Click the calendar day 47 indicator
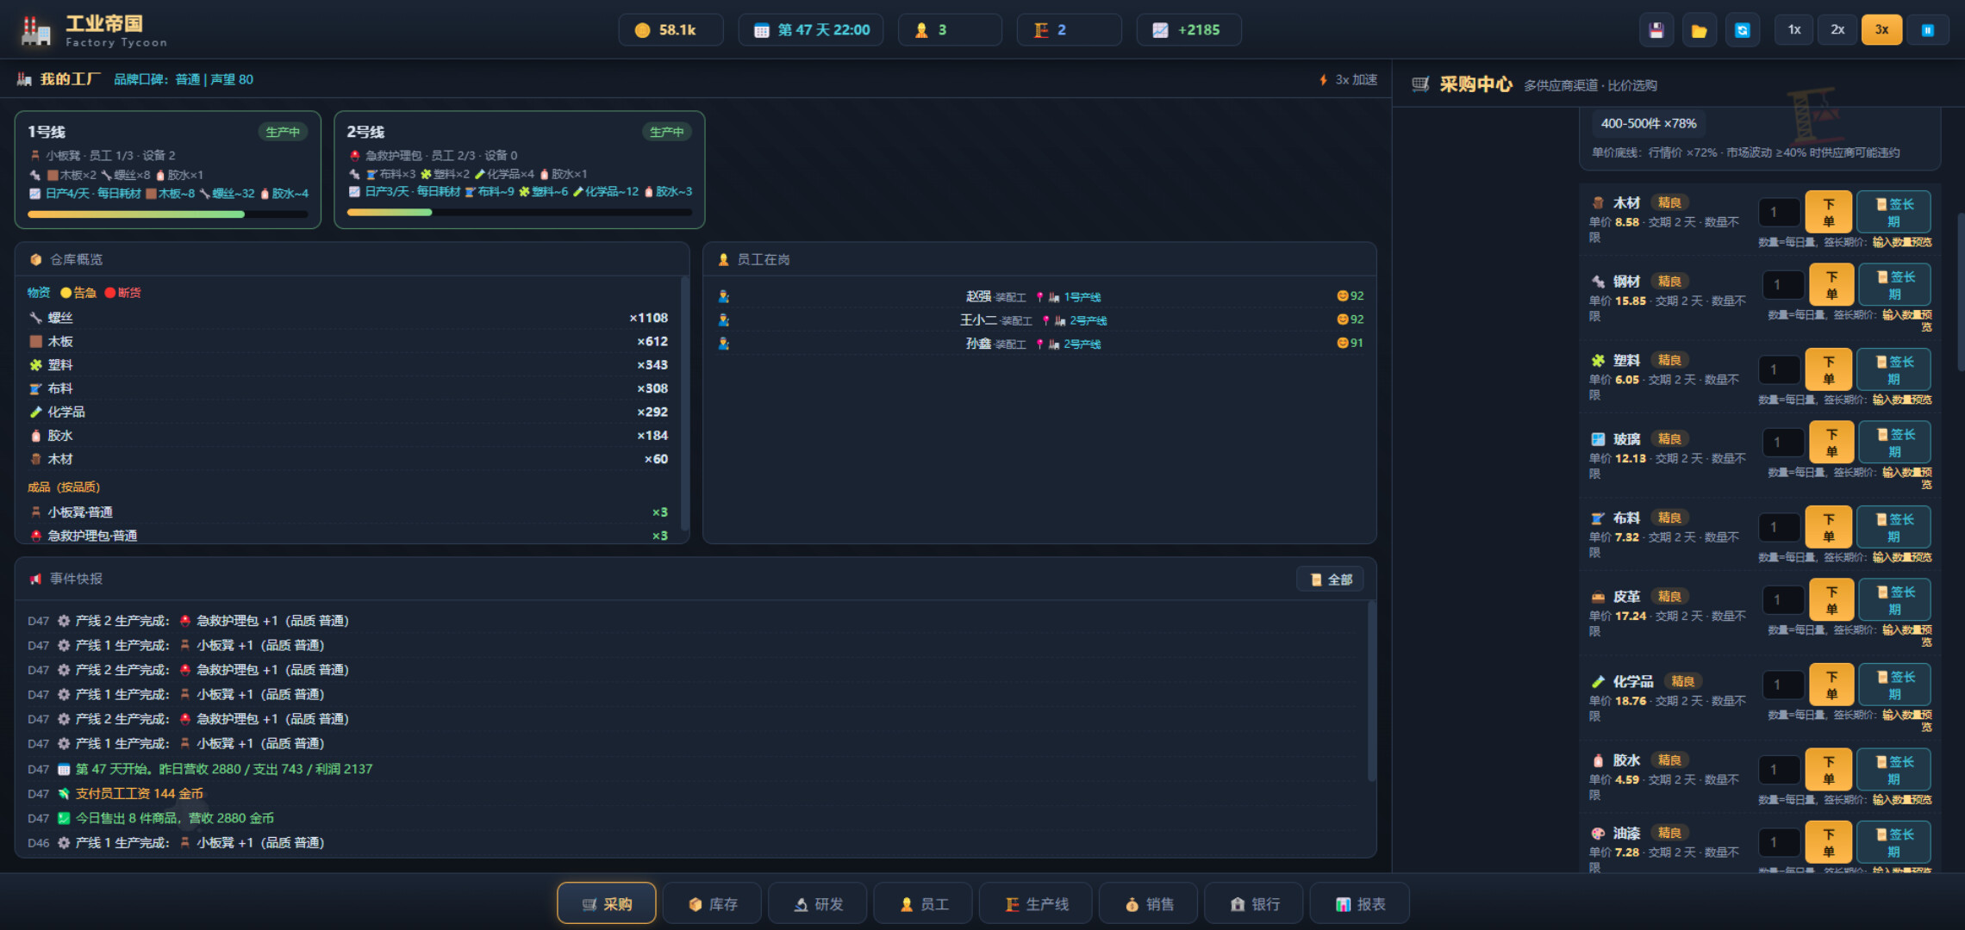The width and height of the screenshot is (1965, 930). (x=810, y=30)
